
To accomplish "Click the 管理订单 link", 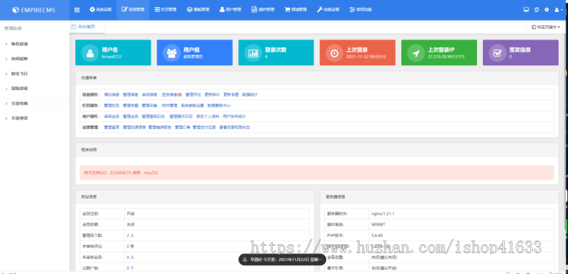I will point(182,127).
